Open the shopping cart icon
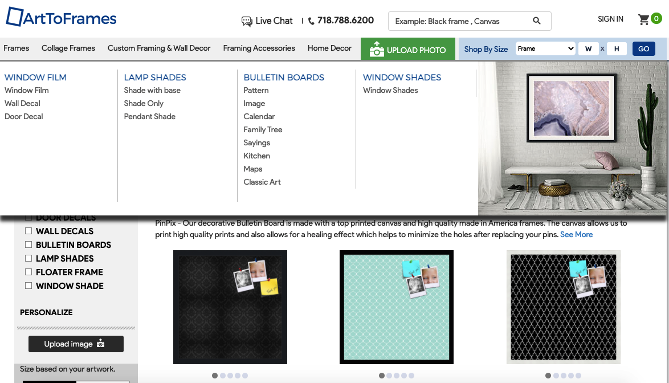Image resolution: width=669 pixels, height=383 pixels. pyautogui.click(x=643, y=19)
